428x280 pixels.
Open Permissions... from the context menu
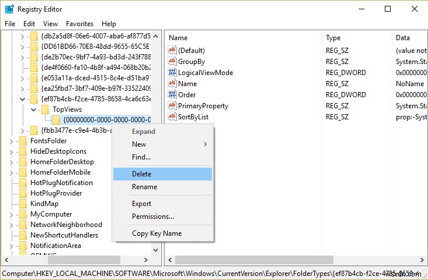click(162, 217)
